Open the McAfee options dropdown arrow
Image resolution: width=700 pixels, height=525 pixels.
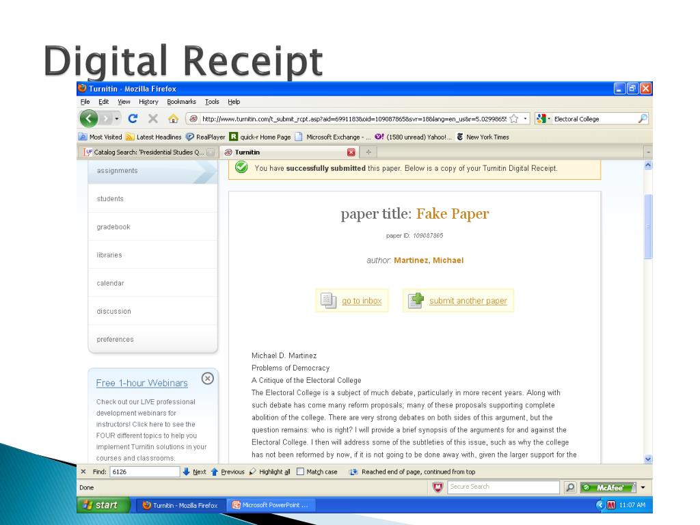coord(643,487)
